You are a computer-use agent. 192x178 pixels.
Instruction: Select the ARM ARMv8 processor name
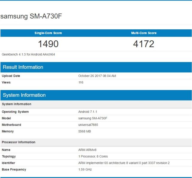pyautogui.click(x=87, y=149)
